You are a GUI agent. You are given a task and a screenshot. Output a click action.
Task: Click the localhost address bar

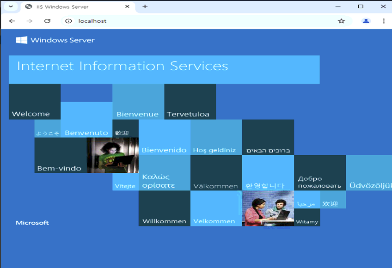pyautogui.click(x=207, y=21)
